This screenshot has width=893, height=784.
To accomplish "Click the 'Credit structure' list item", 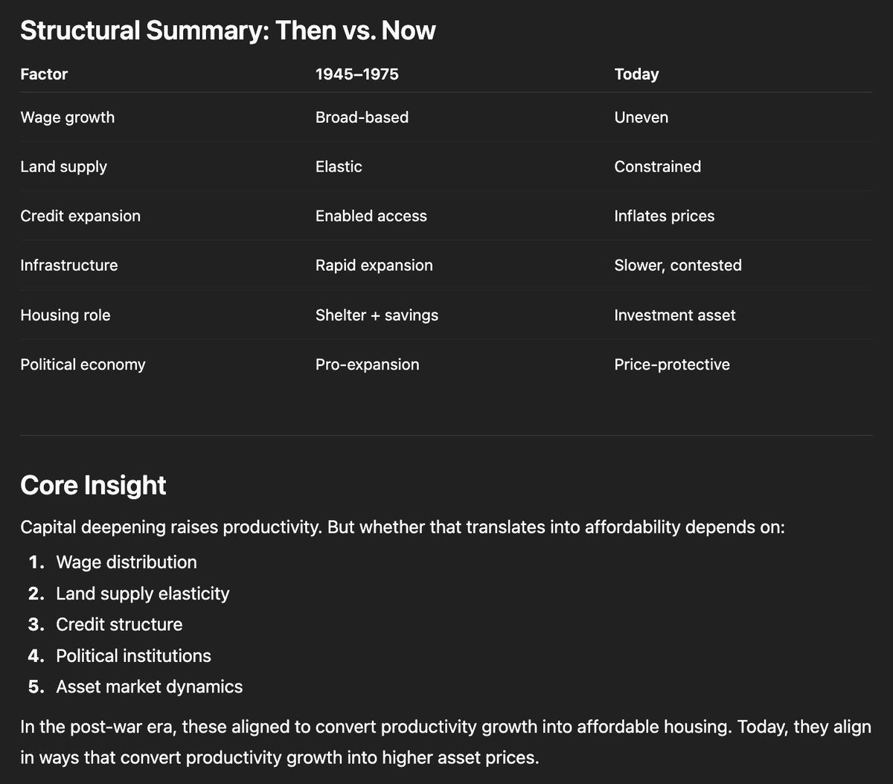I will coord(119,624).
